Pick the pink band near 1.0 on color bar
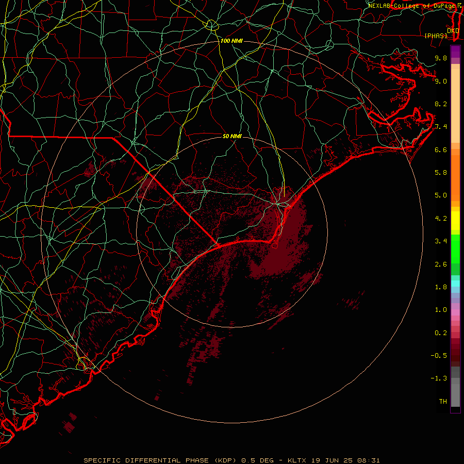Viewport: 464px width, 464px height. (455, 312)
